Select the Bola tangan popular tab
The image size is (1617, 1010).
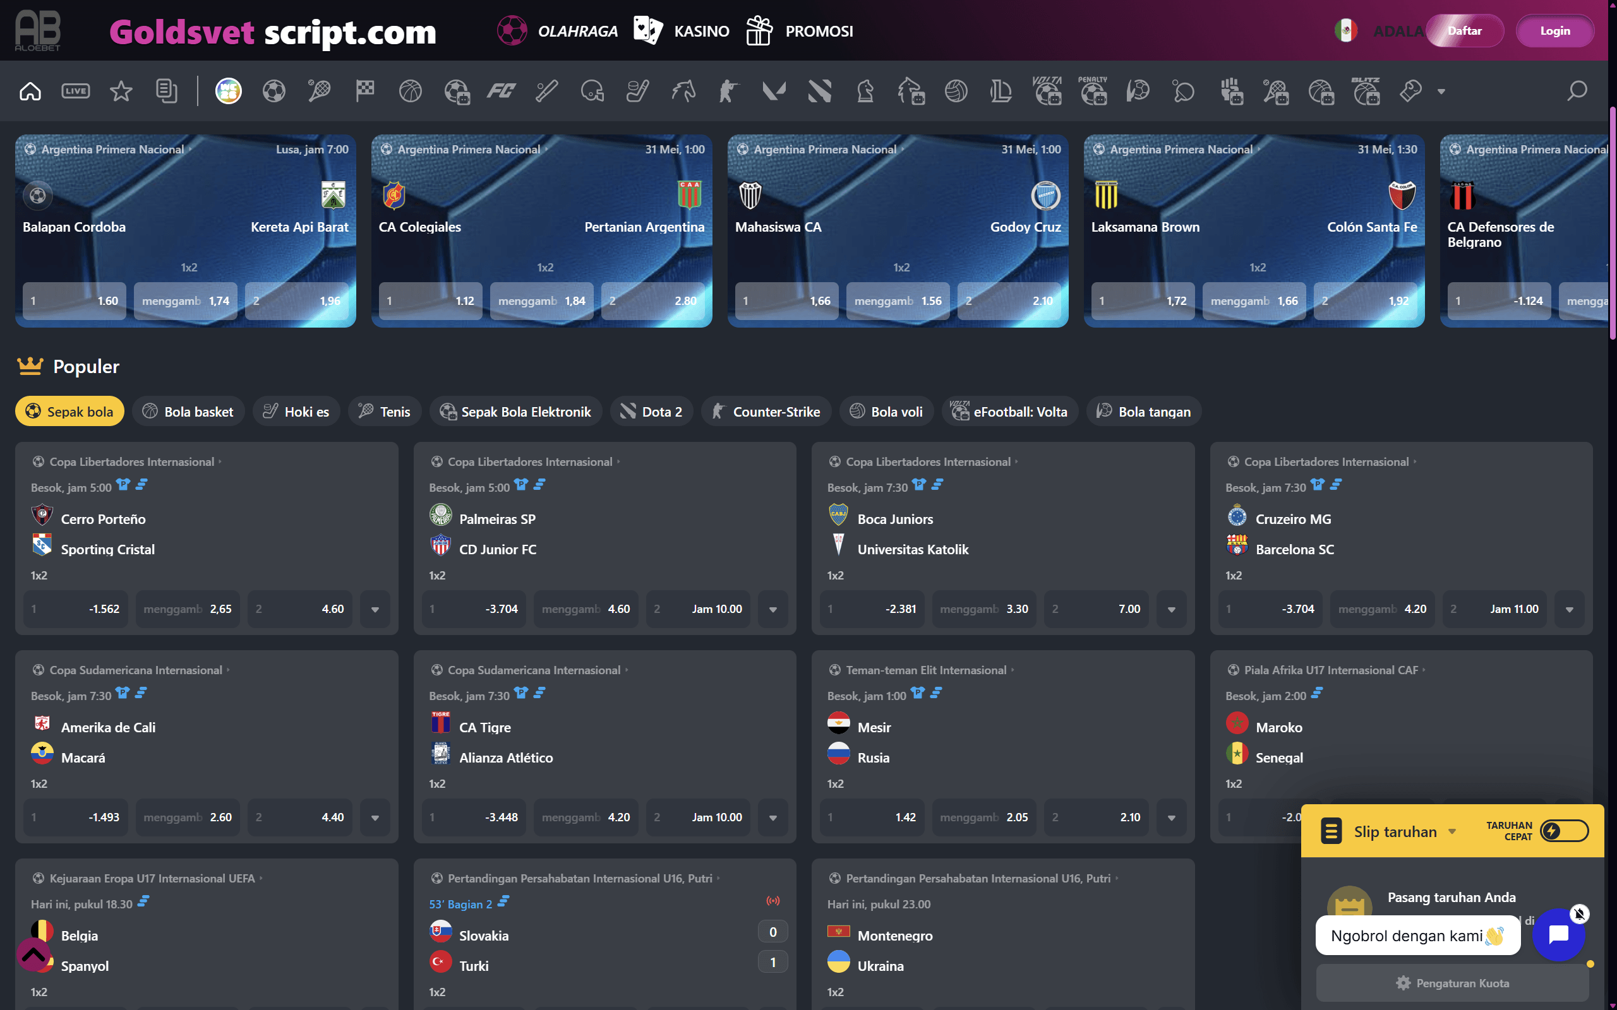click(1144, 412)
